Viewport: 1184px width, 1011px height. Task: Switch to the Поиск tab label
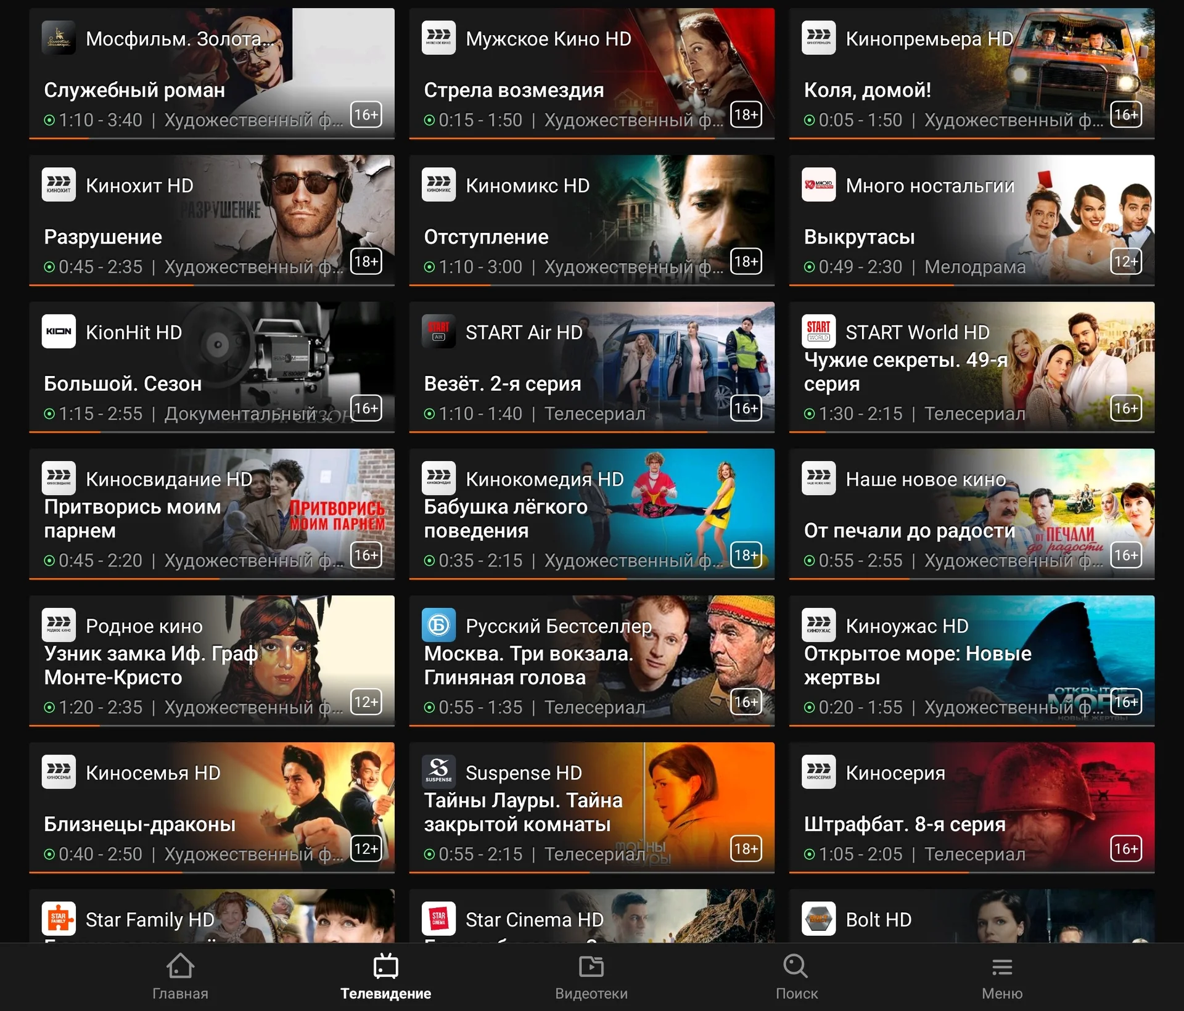coord(796,994)
